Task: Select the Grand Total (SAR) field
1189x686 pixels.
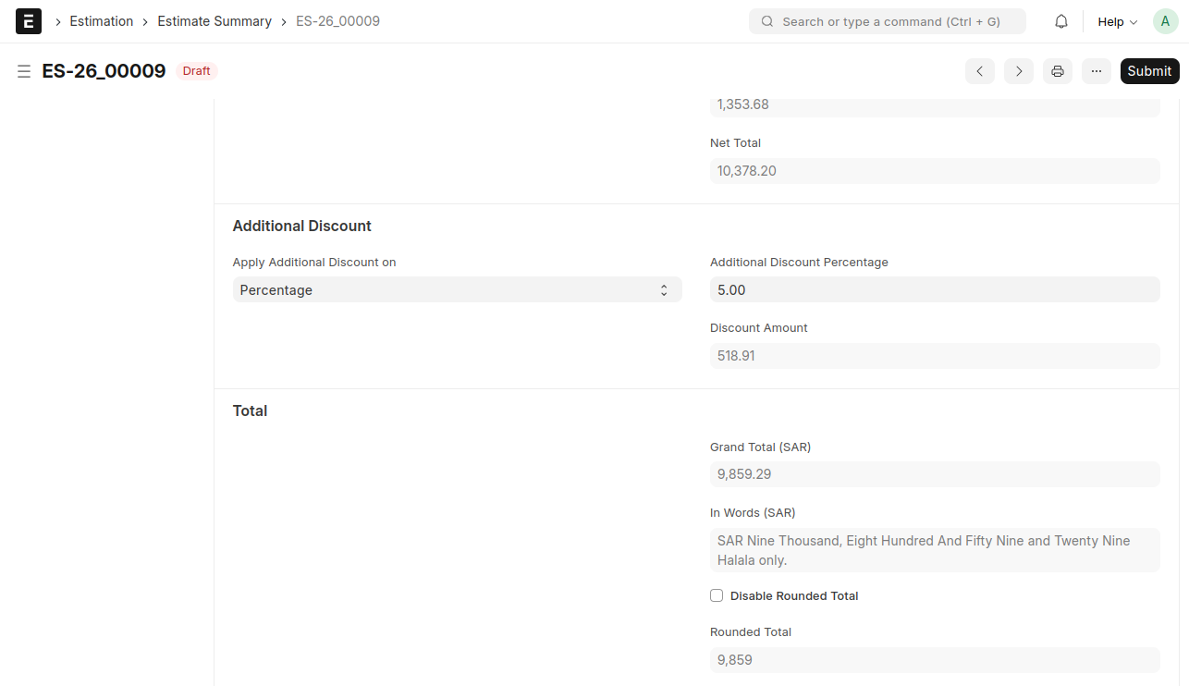Action: pos(934,474)
